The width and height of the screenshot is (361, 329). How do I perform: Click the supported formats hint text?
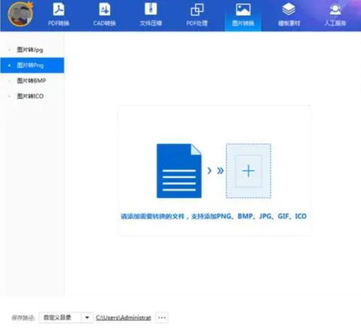click(213, 216)
